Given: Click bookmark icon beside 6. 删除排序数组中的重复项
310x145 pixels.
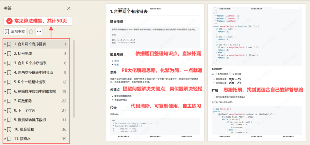Looking at the screenshot, I should 9,92.
